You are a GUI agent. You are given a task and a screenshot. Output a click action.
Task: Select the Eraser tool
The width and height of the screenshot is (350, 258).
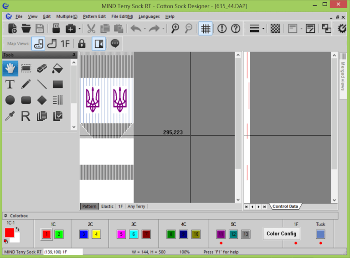click(42, 68)
